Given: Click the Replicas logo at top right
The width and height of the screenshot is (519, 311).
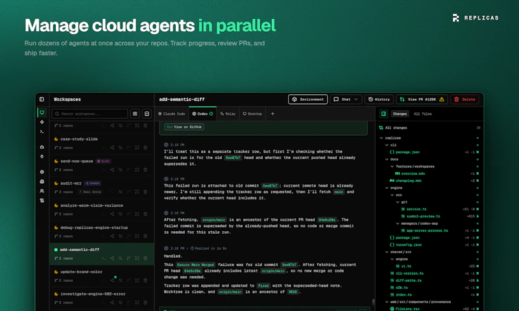Looking at the screenshot, I should (x=476, y=18).
